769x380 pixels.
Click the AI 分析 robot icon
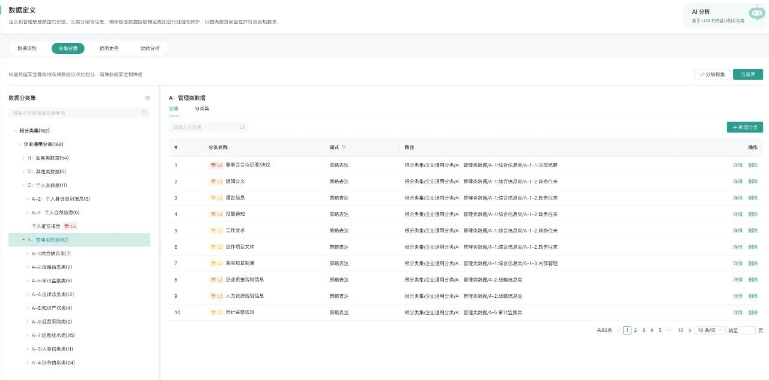pos(756,13)
